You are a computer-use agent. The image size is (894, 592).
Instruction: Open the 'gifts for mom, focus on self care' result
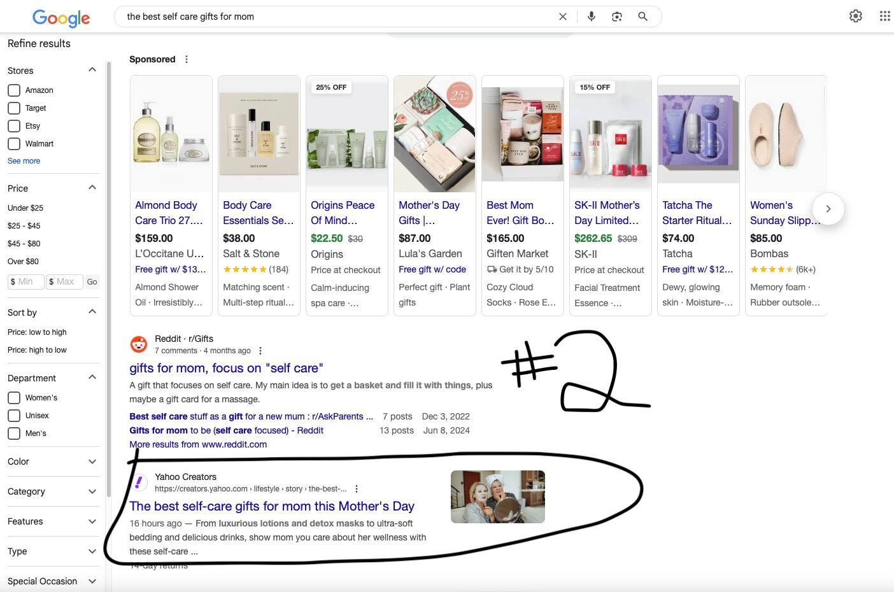tap(226, 368)
